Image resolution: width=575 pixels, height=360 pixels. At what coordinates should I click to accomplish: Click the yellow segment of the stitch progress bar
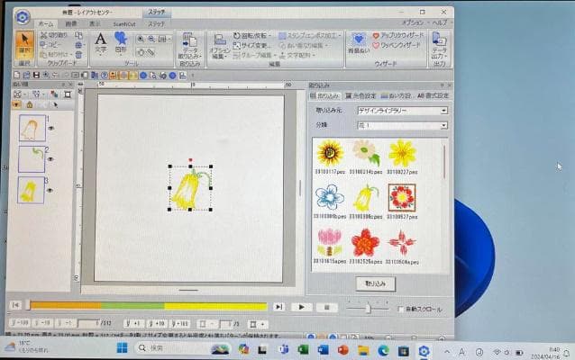click(215, 307)
